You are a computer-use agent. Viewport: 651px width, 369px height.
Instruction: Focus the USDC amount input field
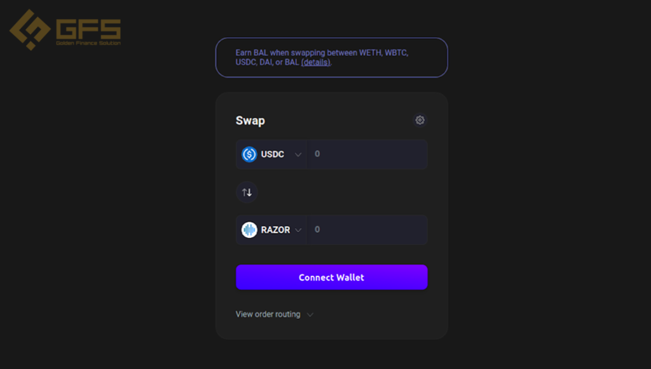pyautogui.click(x=367, y=154)
